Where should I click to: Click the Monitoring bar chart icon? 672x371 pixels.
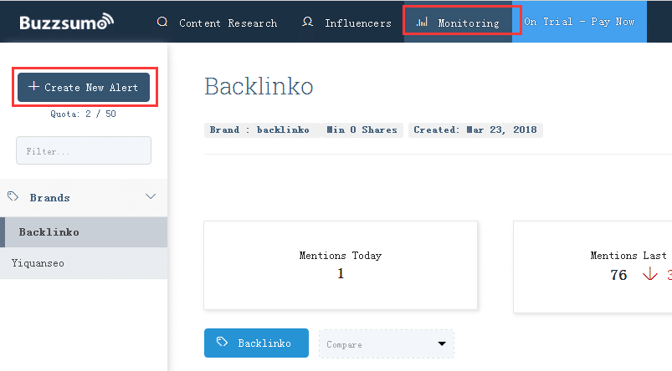pyautogui.click(x=422, y=22)
